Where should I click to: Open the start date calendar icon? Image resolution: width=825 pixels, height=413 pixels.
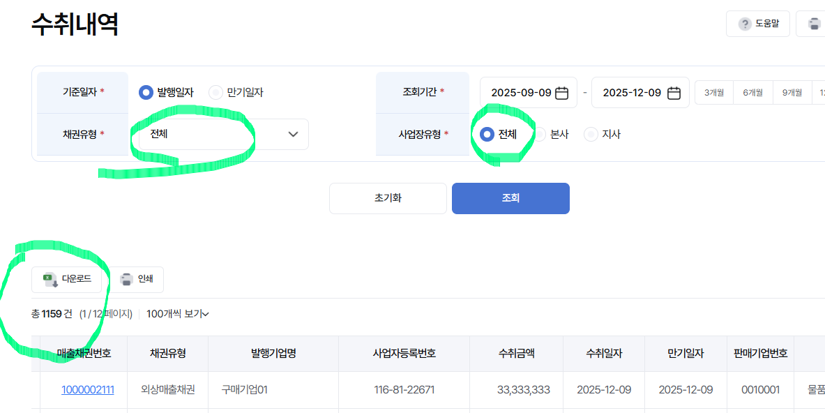[x=562, y=93]
